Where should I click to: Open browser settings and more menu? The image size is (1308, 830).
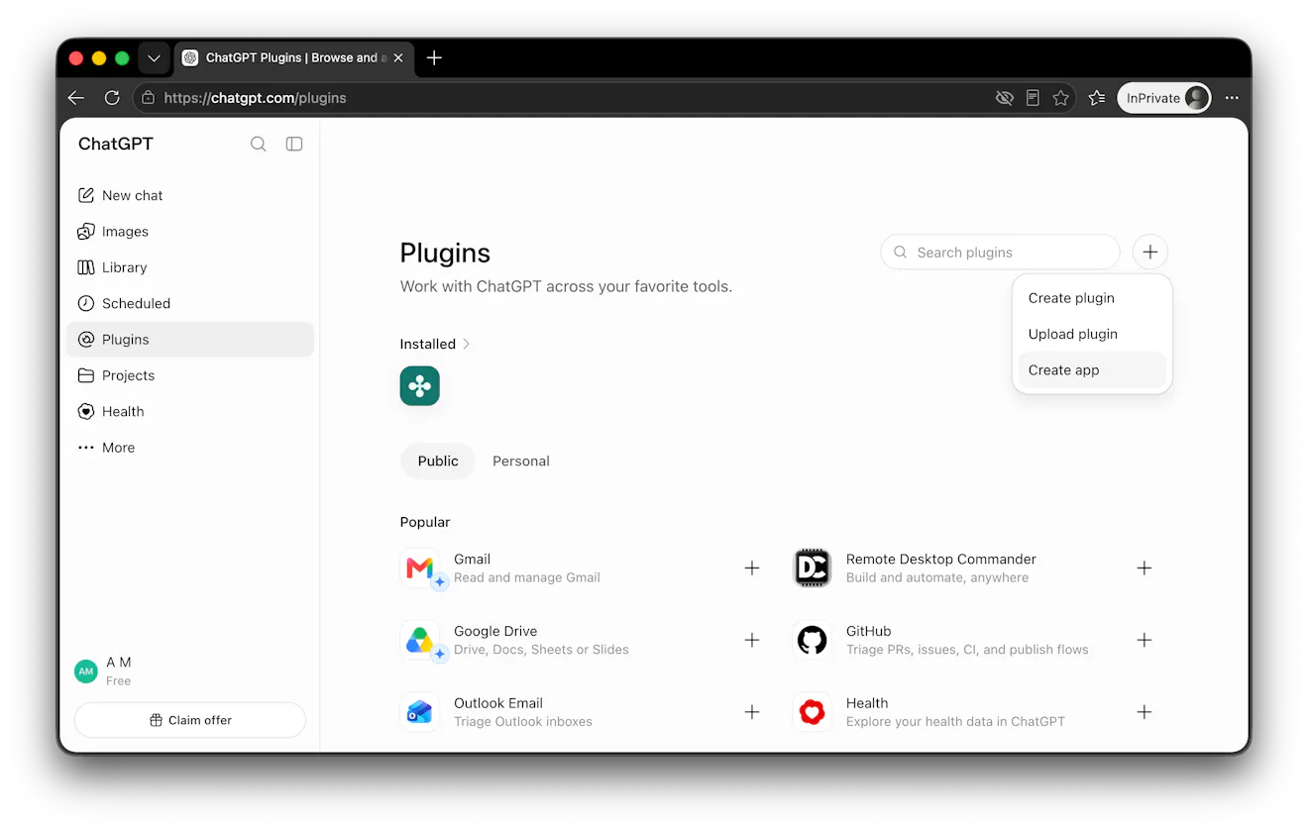click(1232, 98)
